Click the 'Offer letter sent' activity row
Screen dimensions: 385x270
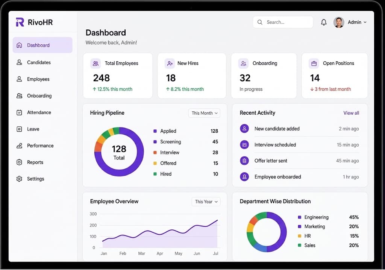[x=299, y=161]
